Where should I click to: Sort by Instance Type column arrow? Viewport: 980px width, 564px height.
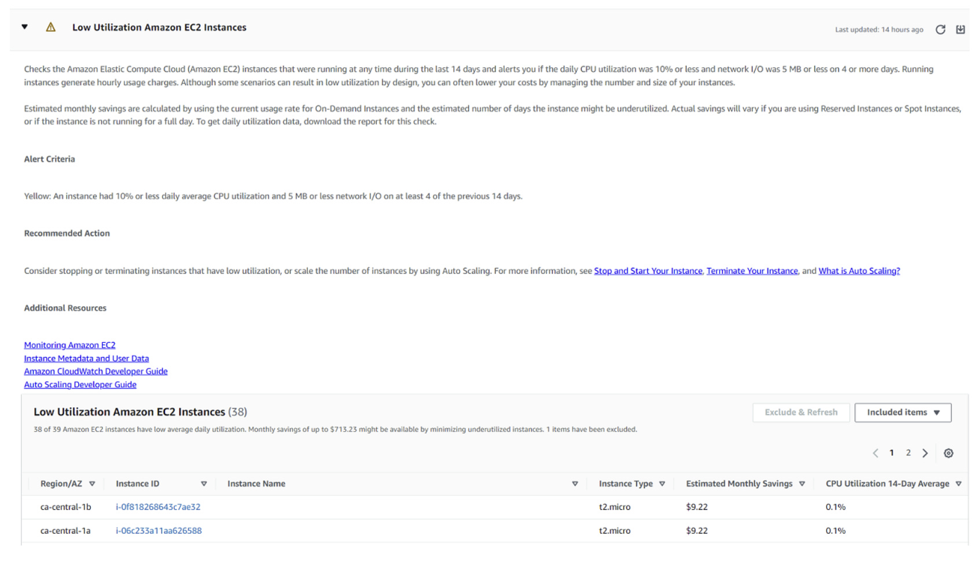[662, 484]
